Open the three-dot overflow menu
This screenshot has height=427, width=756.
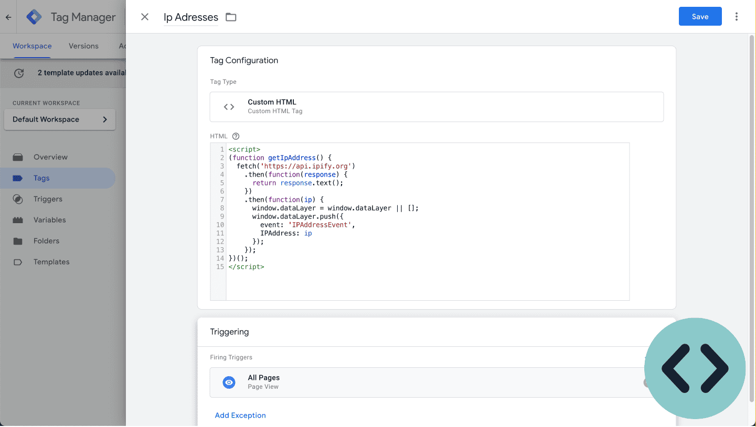[737, 16]
